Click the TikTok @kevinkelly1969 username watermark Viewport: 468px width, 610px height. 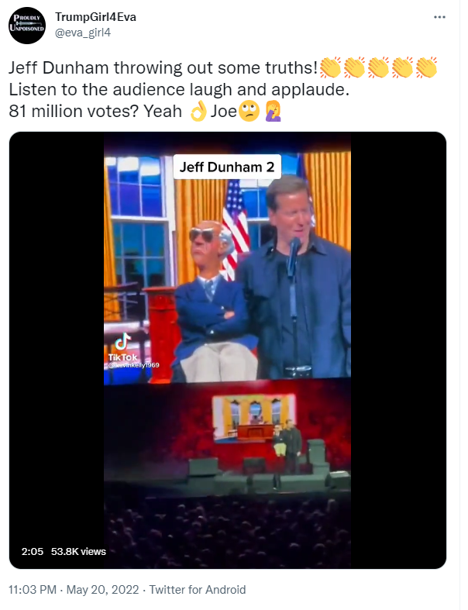[134, 365]
